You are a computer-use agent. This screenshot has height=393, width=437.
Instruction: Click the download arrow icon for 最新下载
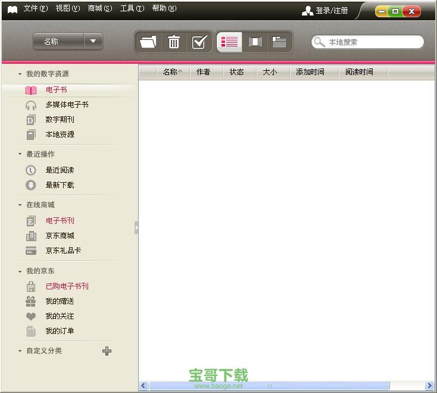31,185
